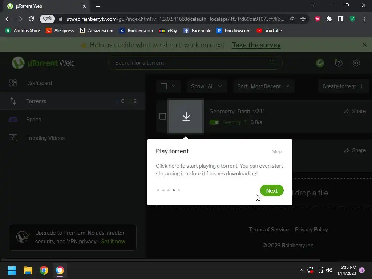This screenshot has width=372, height=279.
Task: Dismiss the survey banner
Action: (x=365, y=45)
